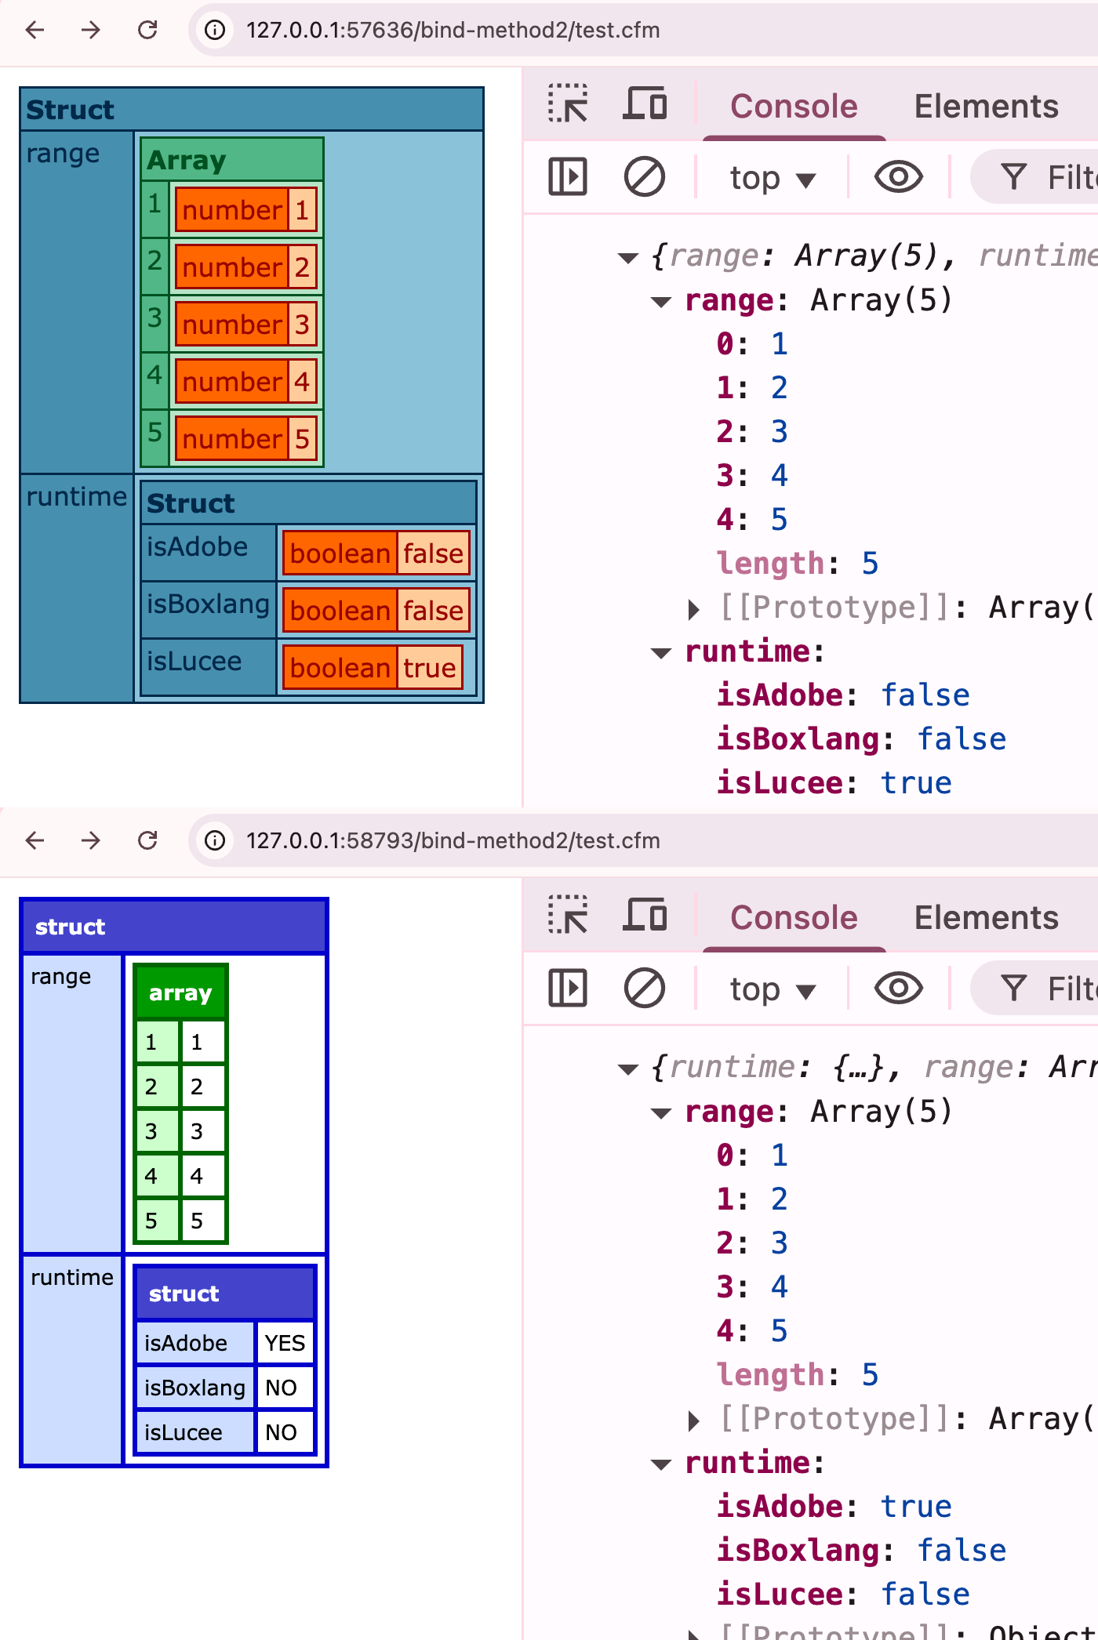The width and height of the screenshot is (1098, 1640).
Task: Open top context dropdown in bottom DevTools
Action: pyautogui.click(x=773, y=989)
